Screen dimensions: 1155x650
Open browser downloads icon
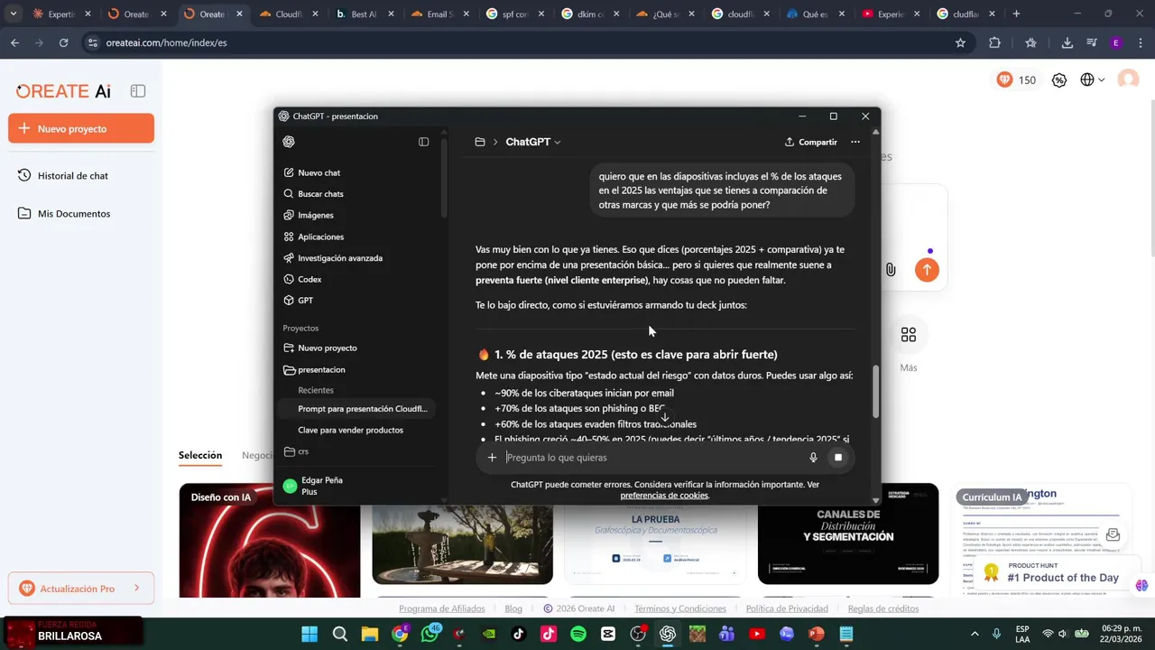pos(1067,42)
